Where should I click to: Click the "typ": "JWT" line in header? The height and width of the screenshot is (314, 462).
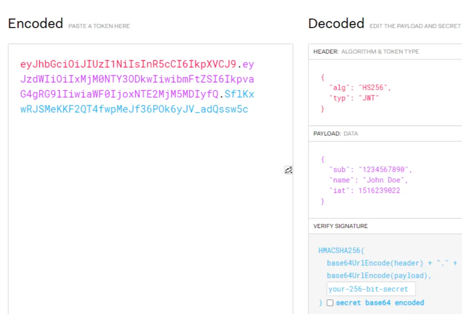click(x=354, y=98)
